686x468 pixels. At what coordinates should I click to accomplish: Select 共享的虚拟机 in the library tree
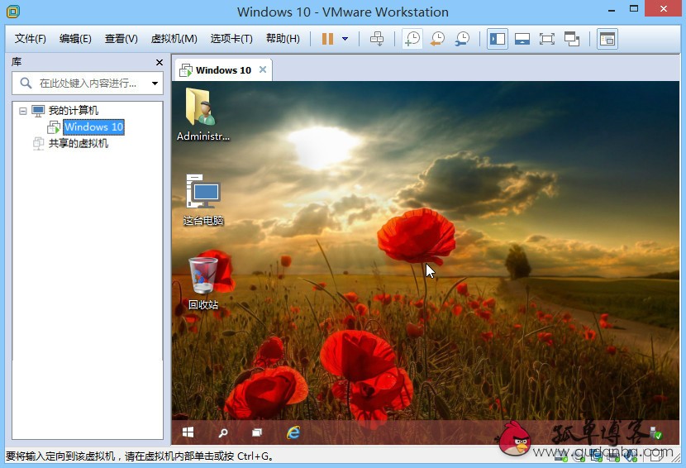tap(78, 144)
